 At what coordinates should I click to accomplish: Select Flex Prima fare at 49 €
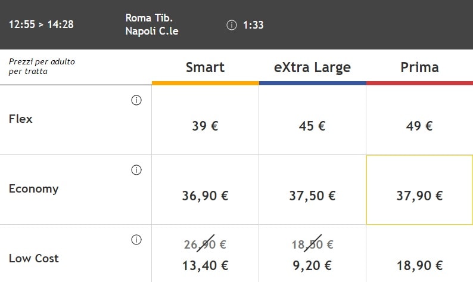click(419, 120)
